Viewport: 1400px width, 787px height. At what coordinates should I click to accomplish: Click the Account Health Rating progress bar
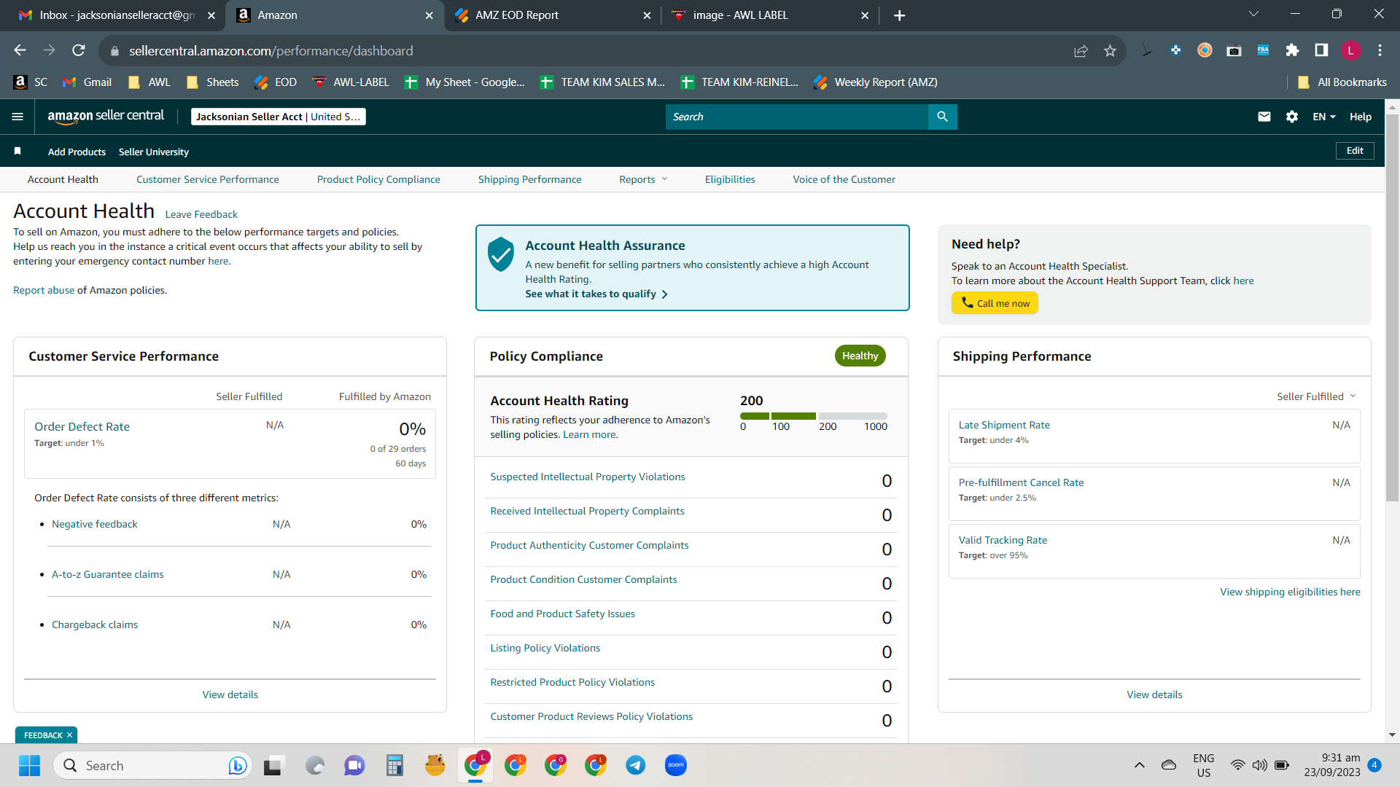[814, 416]
